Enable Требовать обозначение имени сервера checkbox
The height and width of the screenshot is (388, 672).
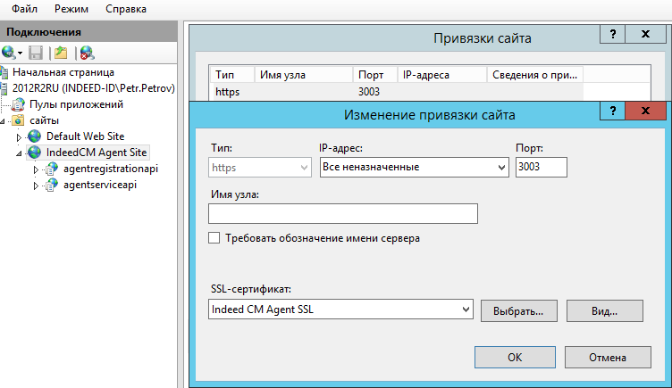pyautogui.click(x=214, y=238)
